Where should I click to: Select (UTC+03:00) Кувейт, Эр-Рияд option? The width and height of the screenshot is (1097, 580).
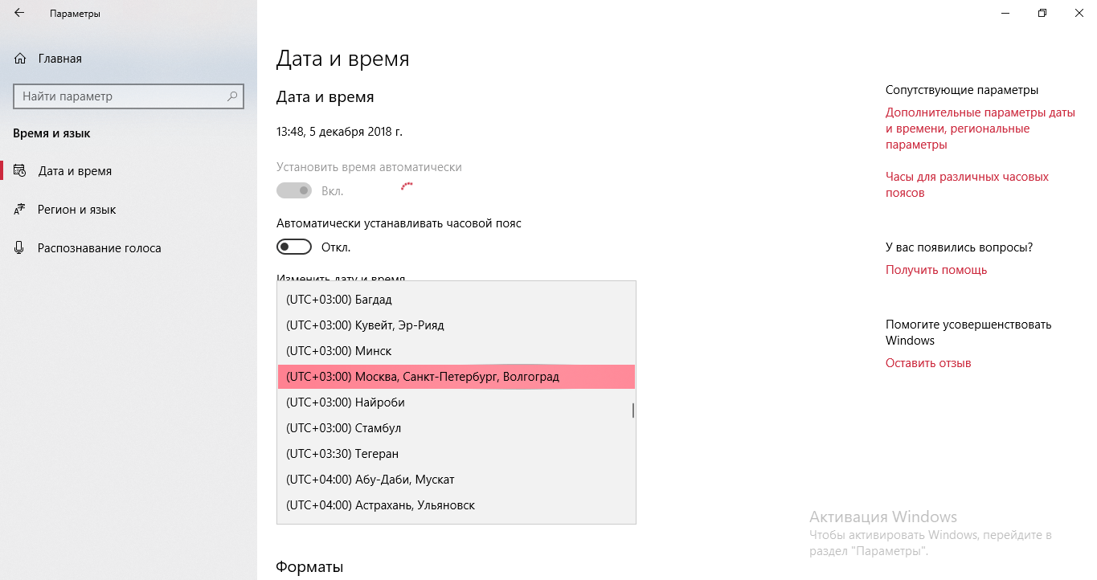point(456,325)
